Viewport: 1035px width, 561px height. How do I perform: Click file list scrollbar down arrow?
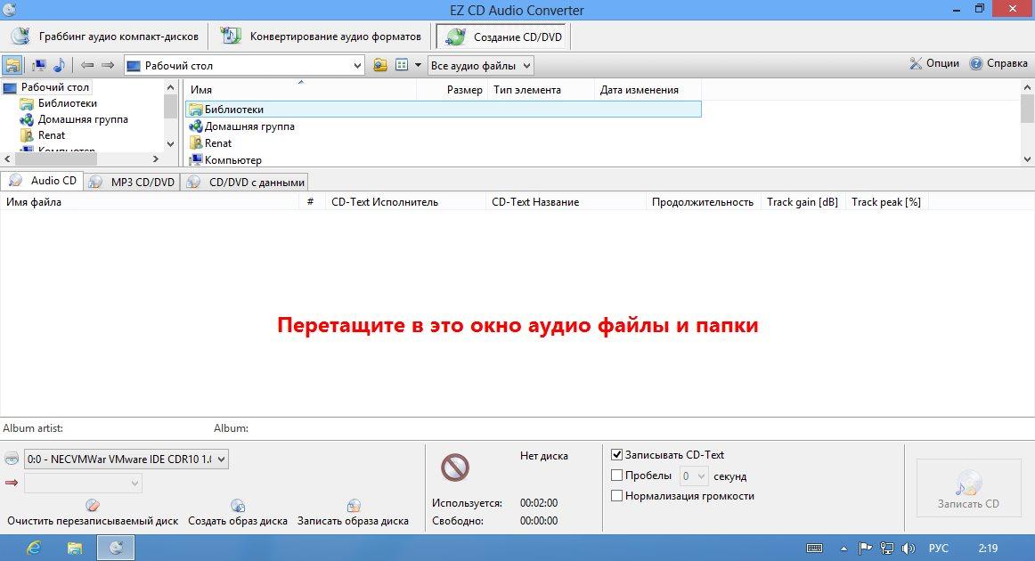pos(1027,159)
